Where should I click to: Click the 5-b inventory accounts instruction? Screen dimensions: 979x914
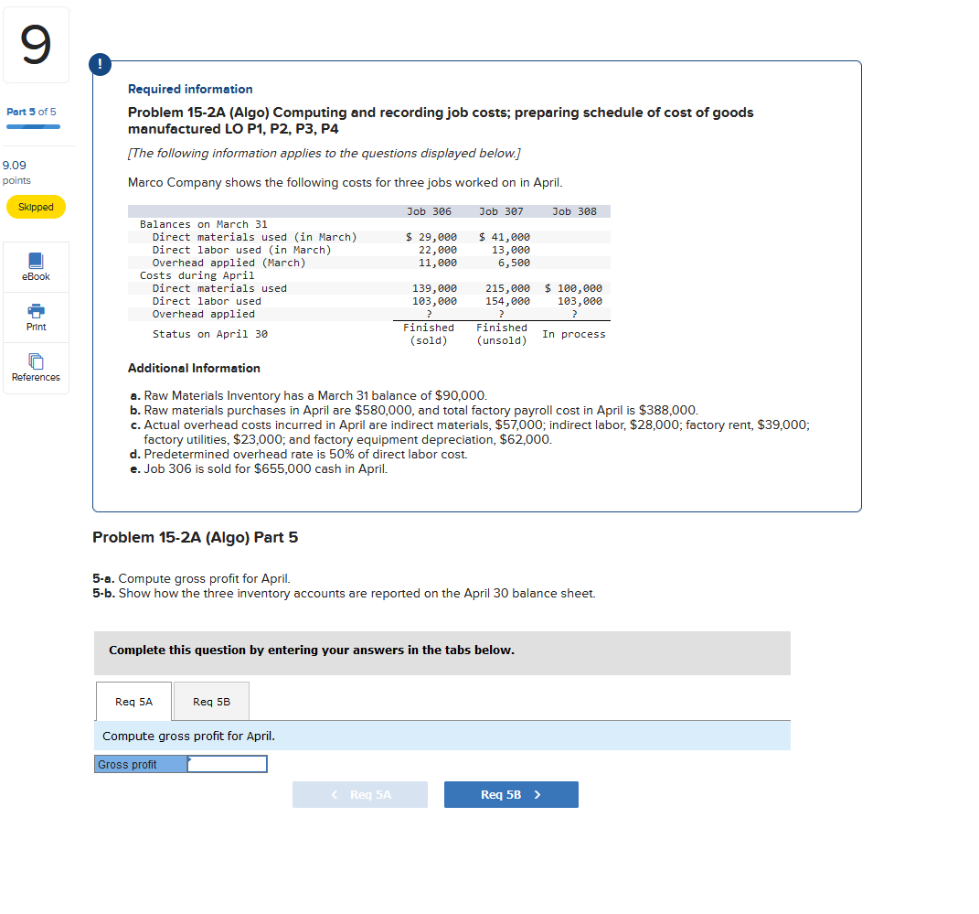coord(344,594)
